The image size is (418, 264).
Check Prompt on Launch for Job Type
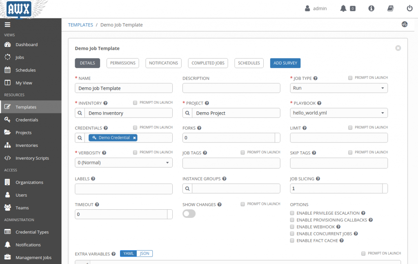click(350, 78)
